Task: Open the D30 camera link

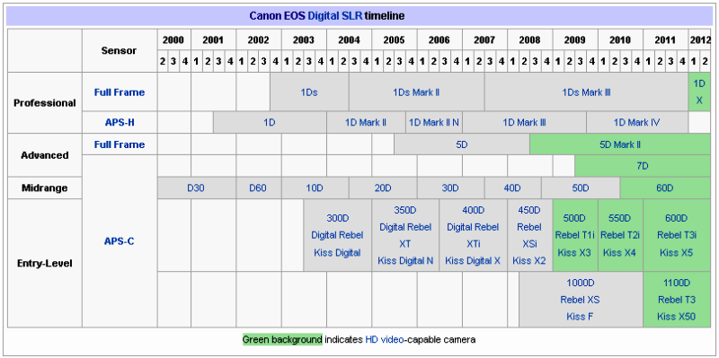Action: pos(196,188)
